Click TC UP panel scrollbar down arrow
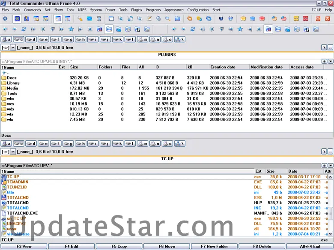This screenshot has height=250, width=334. (331, 234)
